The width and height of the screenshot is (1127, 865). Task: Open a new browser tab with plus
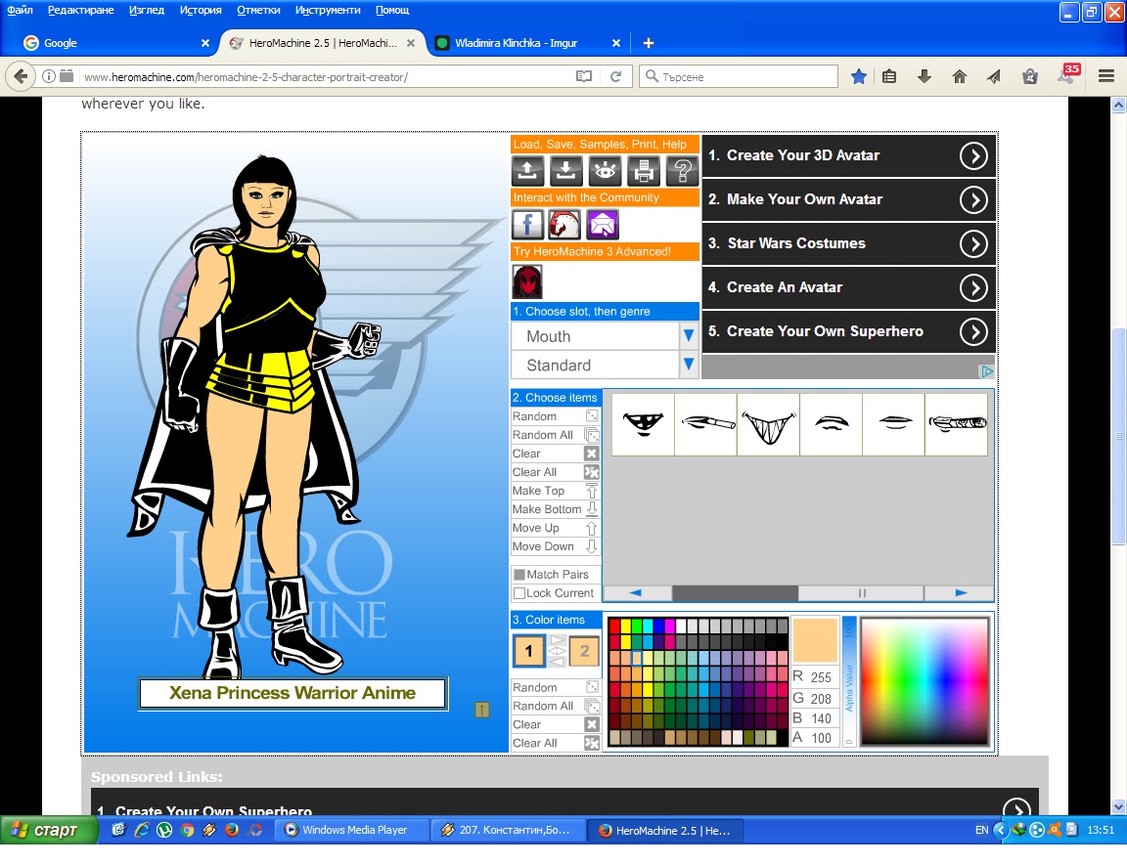tap(648, 43)
